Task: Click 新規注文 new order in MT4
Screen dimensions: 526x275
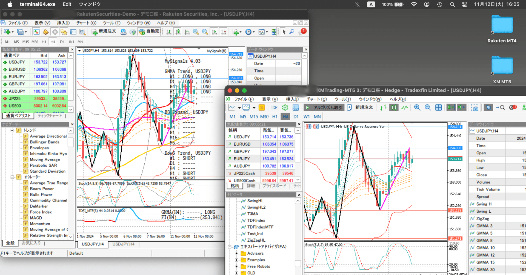Action: point(104,31)
